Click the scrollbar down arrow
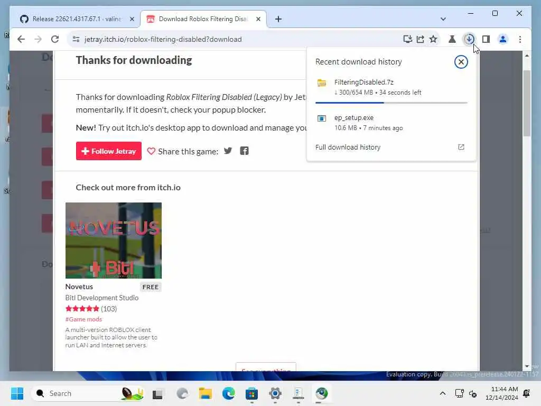The width and height of the screenshot is (541, 406). pyautogui.click(x=527, y=366)
